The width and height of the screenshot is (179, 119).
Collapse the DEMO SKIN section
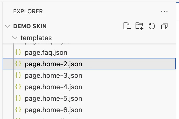(7, 26)
